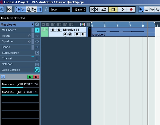The image size is (160, 125).
Task: Click the Notepad page icon
Action: [37, 64]
